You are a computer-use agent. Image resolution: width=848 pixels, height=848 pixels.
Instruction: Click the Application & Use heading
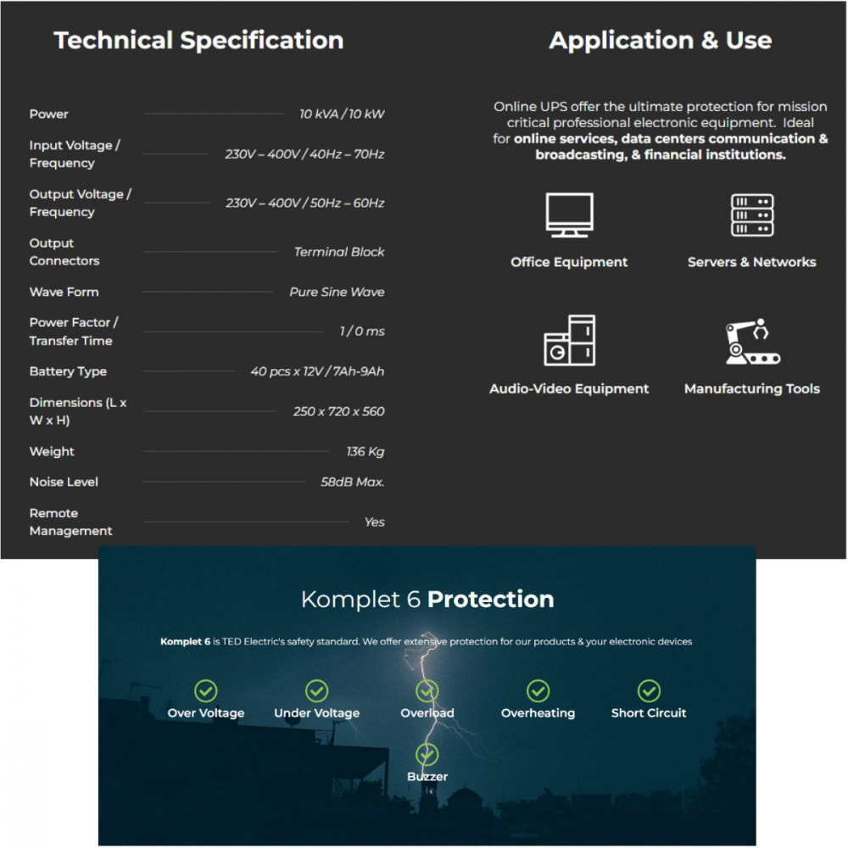click(660, 41)
